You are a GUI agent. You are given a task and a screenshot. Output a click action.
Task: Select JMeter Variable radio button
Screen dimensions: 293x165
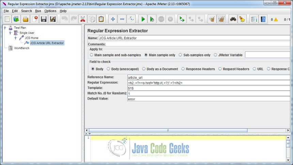click(215, 55)
